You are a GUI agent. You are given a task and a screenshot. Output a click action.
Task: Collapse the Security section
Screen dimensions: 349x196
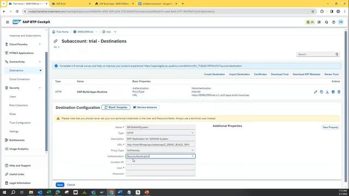(40, 88)
